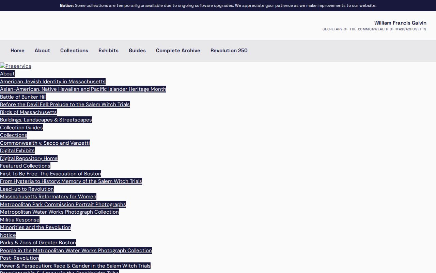Select Revolution 250 in navigation
The image size is (436, 273).
point(229,51)
